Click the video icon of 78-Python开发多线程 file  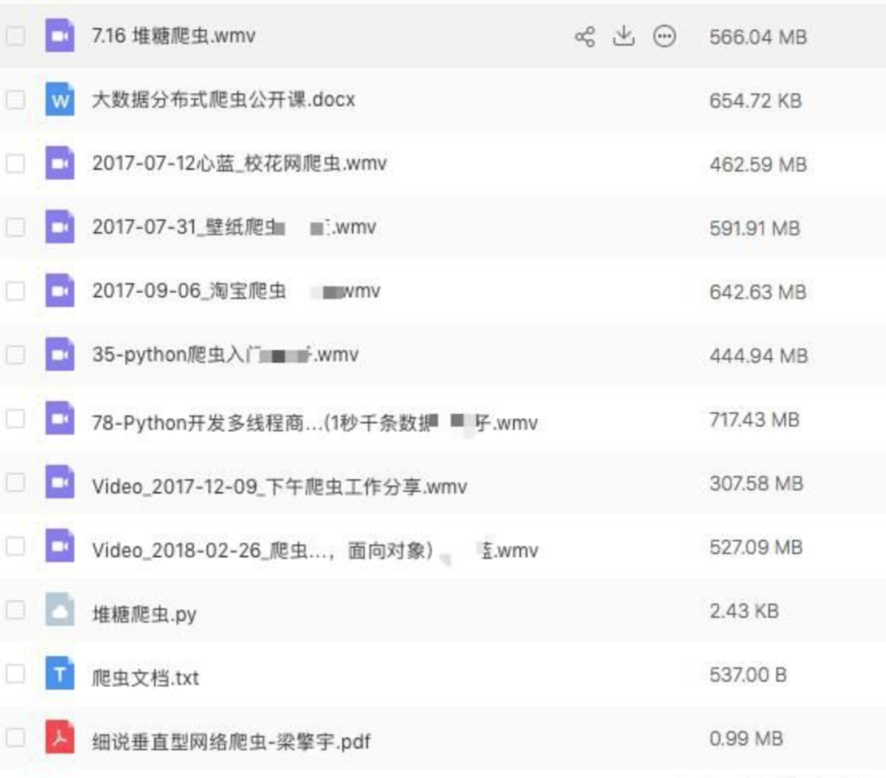point(60,418)
